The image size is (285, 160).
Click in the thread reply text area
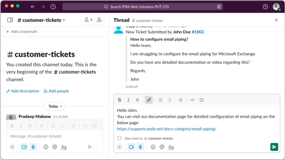[197, 119]
